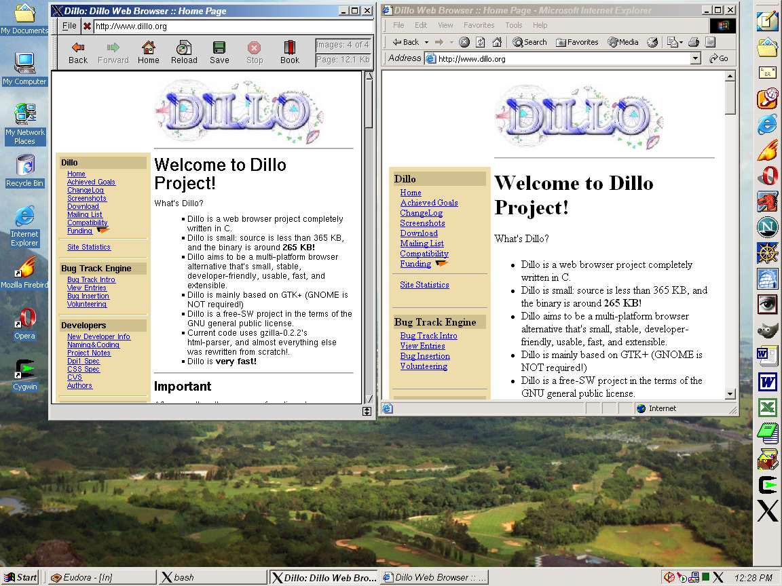Click Netscape icon in right sidebar
The height and width of the screenshot is (586, 782).
pos(768,227)
